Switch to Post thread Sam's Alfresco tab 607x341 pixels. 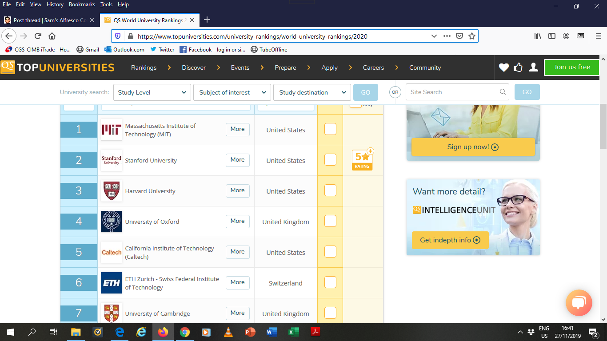tap(49, 20)
